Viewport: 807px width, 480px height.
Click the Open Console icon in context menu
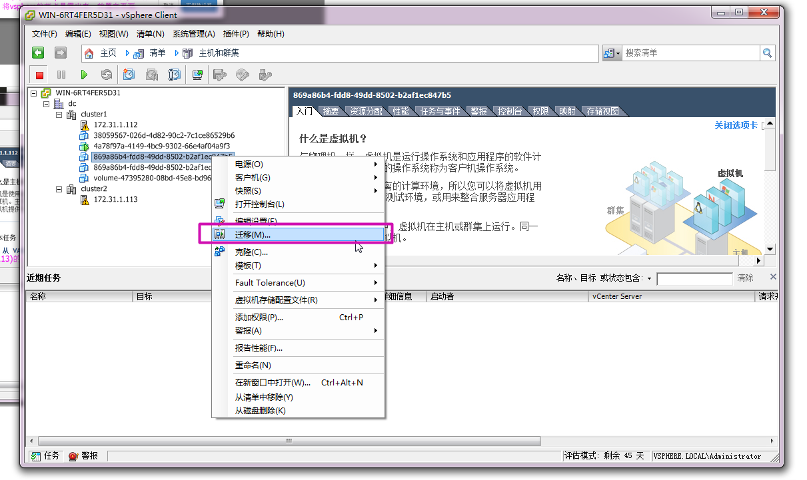click(219, 204)
